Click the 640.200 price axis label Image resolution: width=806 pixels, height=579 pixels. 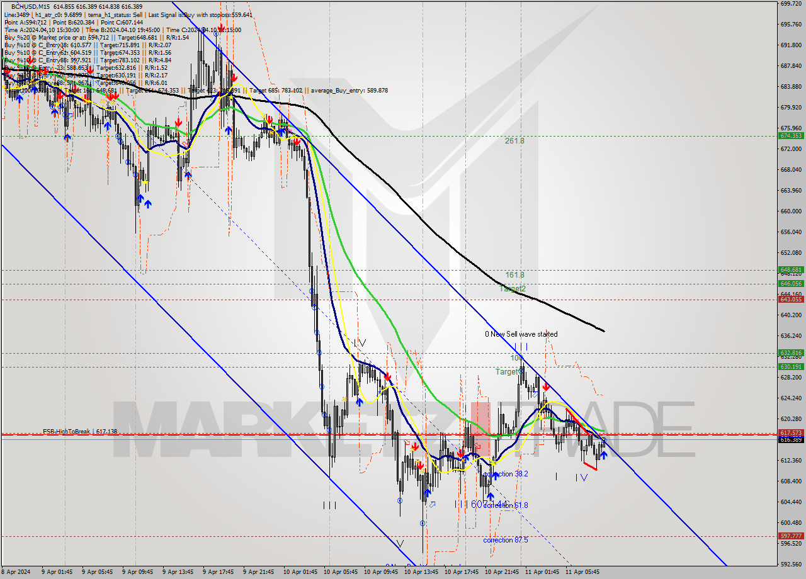[791, 315]
